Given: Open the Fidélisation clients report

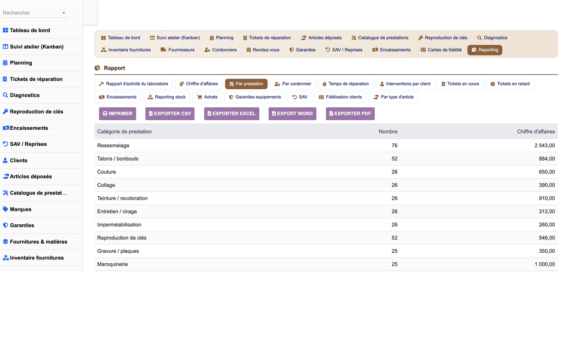Looking at the screenshot, I should point(340,97).
